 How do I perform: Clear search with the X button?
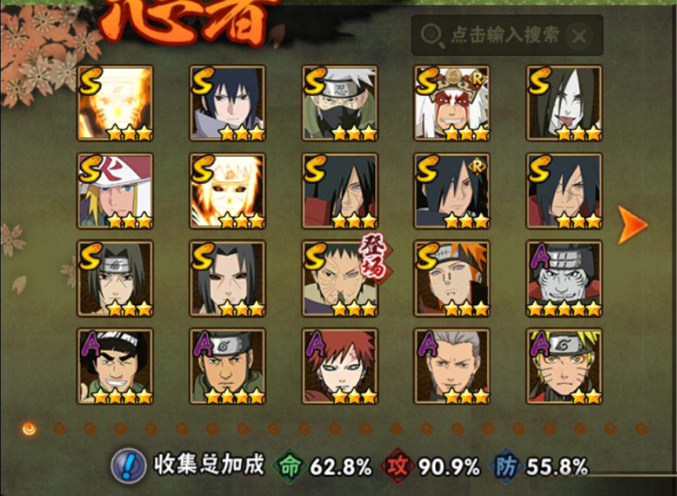tap(579, 36)
